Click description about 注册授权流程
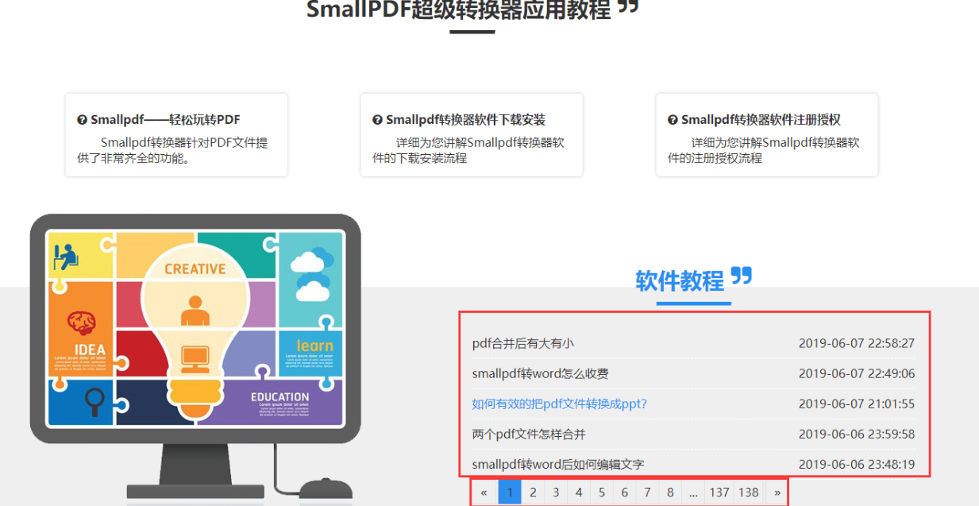The image size is (979, 506). 764,150
